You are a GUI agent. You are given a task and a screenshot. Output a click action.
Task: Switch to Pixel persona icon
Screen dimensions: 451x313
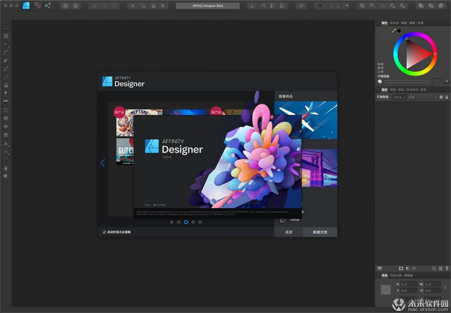tap(37, 5)
